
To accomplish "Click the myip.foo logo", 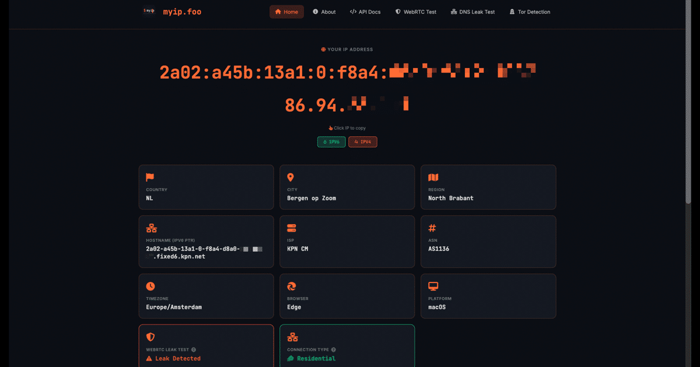I will (x=181, y=12).
